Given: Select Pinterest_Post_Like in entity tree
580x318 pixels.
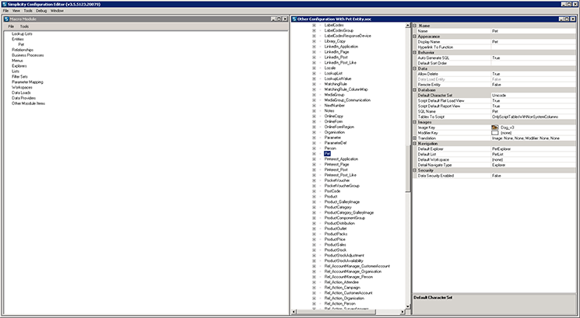Looking at the screenshot, I should click(x=340, y=175).
